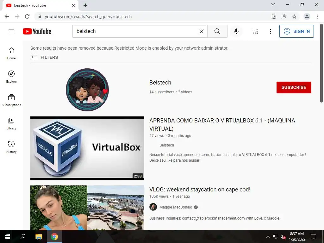
Task: Open the Windows Start menu
Action: point(8,237)
